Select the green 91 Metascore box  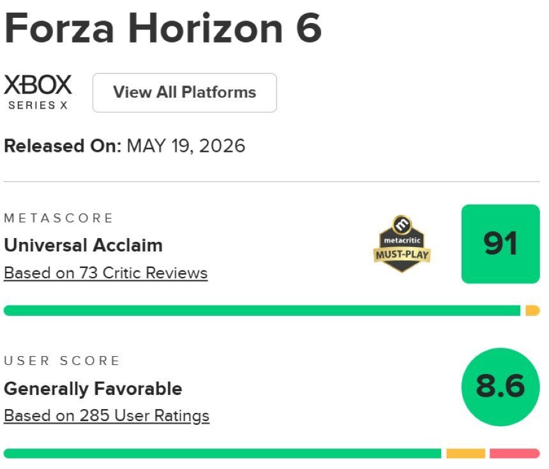coord(500,244)
